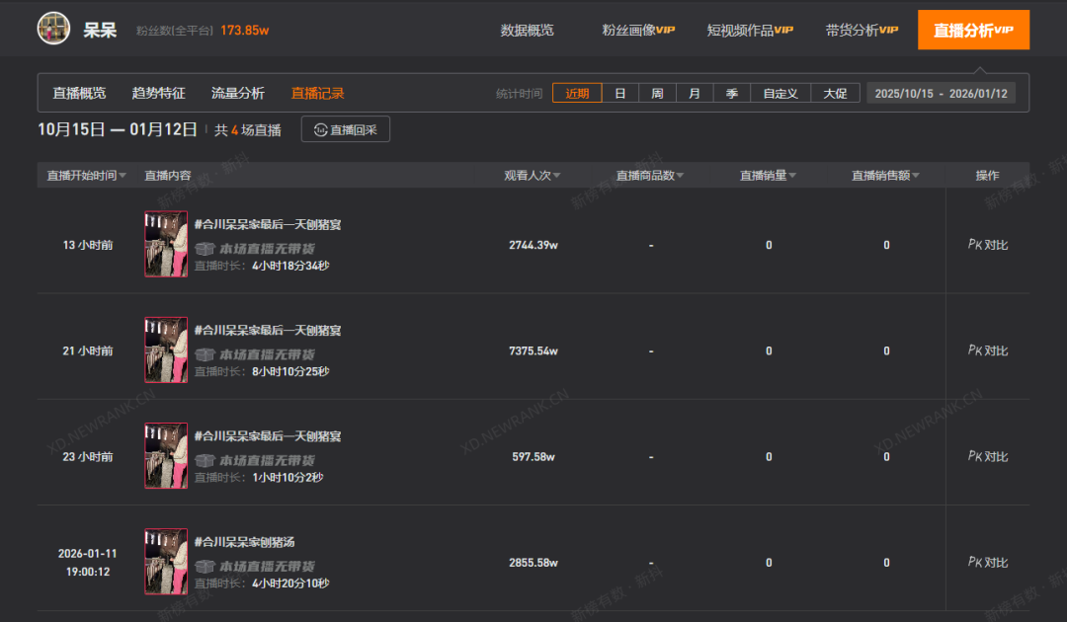Open the 粉丝画像 VIP tab
The height and width of the screenshot is (622, 1067).
click(638, 30)
